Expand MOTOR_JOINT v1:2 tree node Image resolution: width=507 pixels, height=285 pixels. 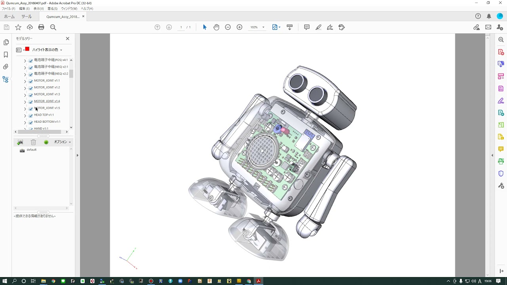[x=25, y=88]
